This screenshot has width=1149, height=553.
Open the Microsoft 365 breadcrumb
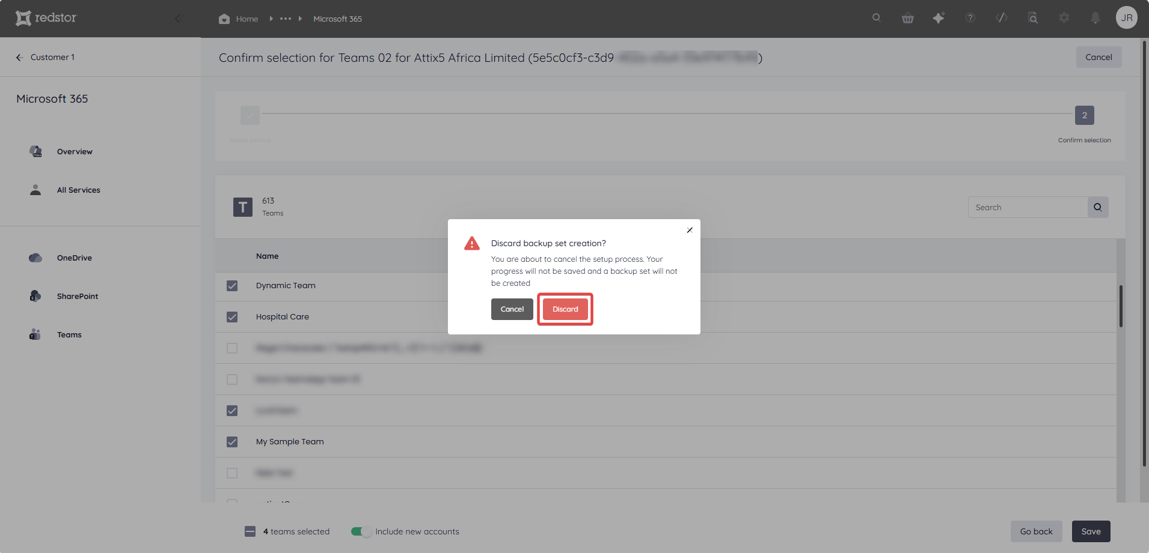337,19
